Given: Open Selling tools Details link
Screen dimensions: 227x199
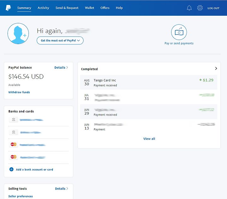Looking at the screenshot, I should pos(61,189).
